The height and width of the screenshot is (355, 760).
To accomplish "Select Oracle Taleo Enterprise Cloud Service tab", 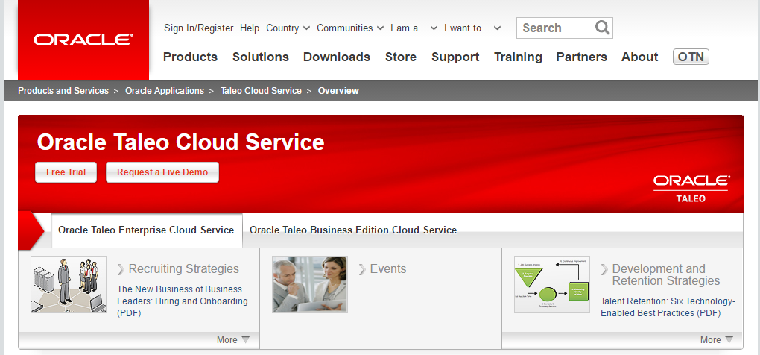I will pos(146,230).
